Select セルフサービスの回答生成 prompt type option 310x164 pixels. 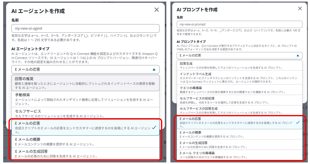tap(239, 110)
